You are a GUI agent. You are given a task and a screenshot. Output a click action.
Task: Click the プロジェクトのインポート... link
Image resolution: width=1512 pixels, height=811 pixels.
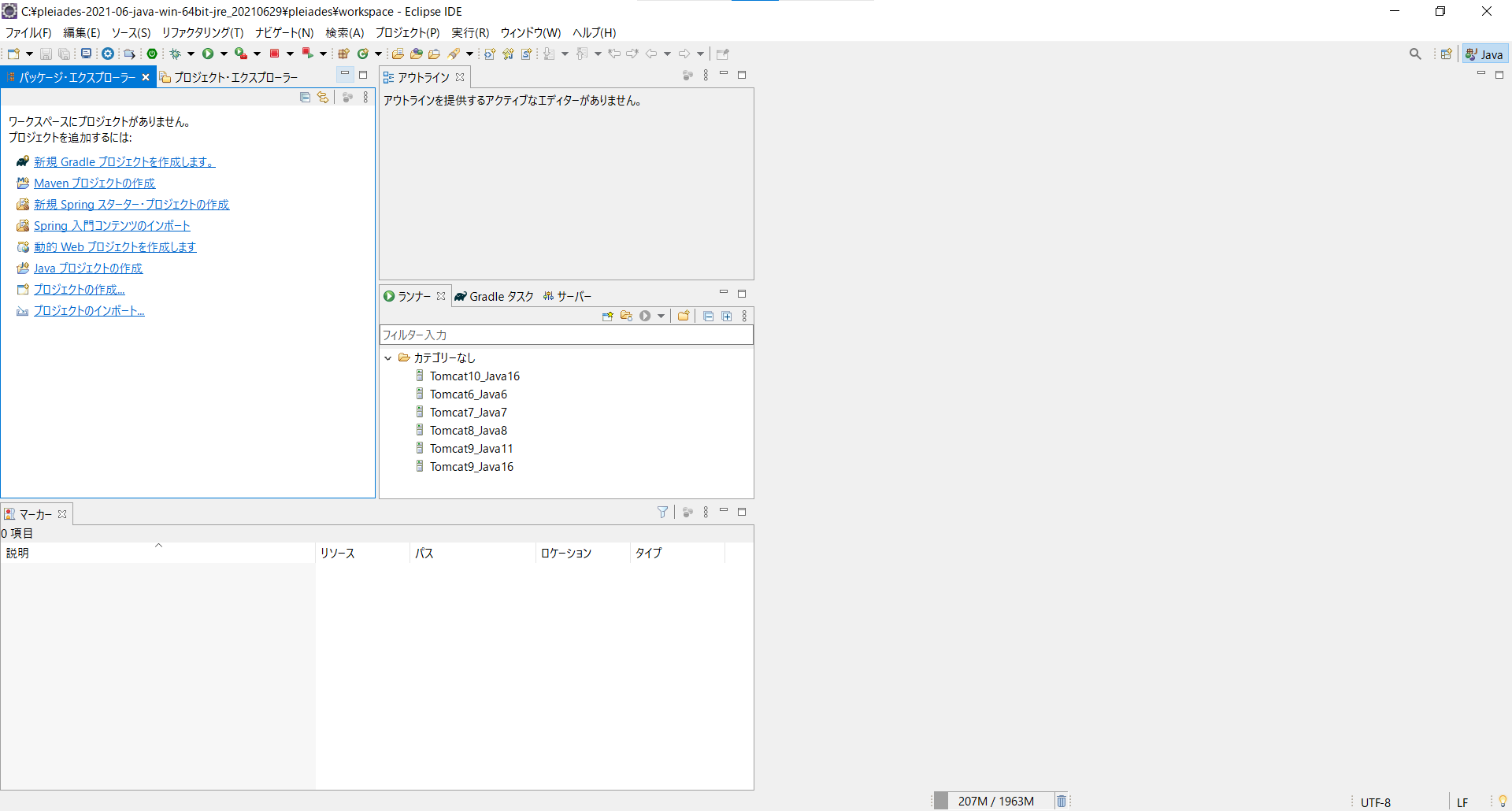pos(89,310)
